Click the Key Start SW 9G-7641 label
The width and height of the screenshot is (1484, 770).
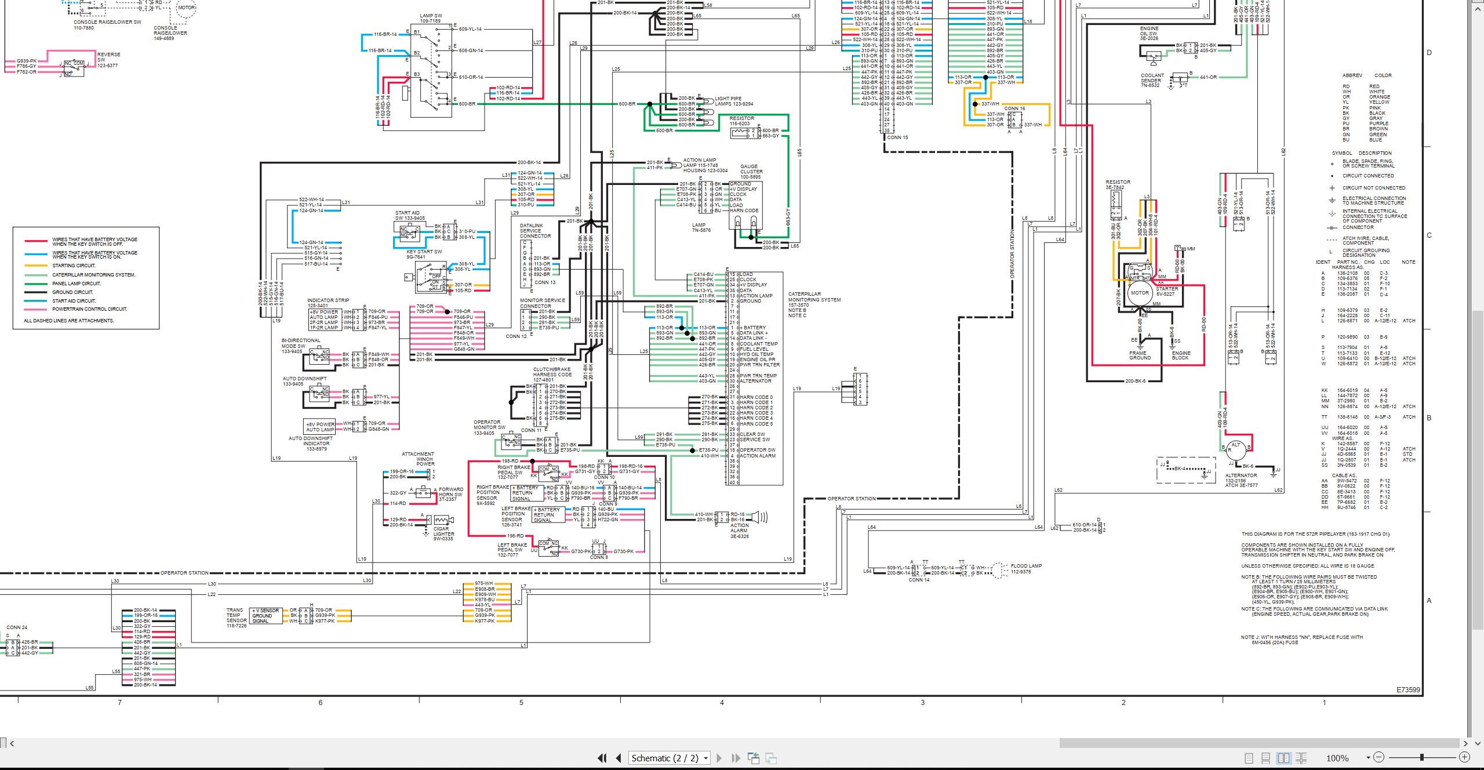[x=424, y=254]
